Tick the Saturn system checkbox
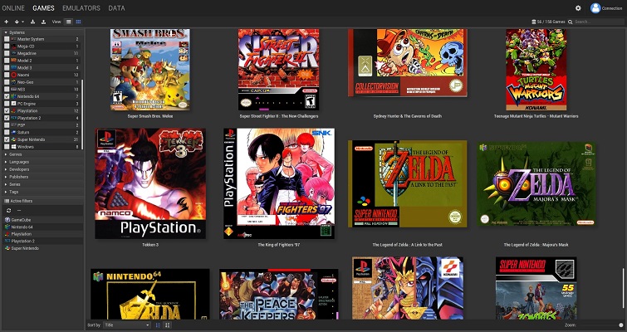The height and width of the screenshot is (332, 627). click(x=7, y=132)
